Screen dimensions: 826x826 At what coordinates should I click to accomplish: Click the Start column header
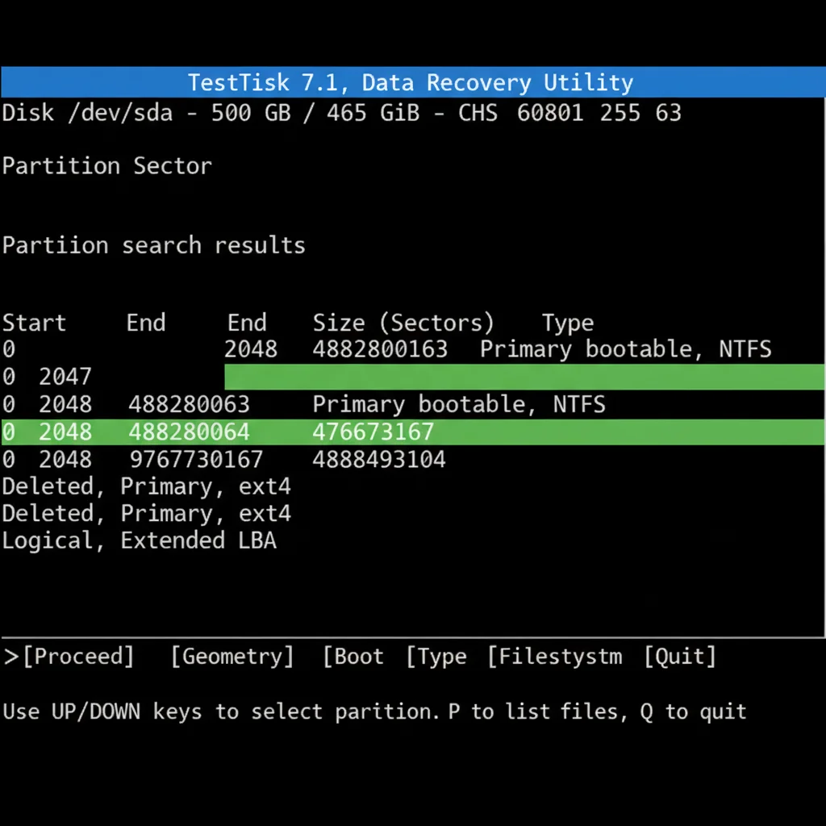point(34,323)
